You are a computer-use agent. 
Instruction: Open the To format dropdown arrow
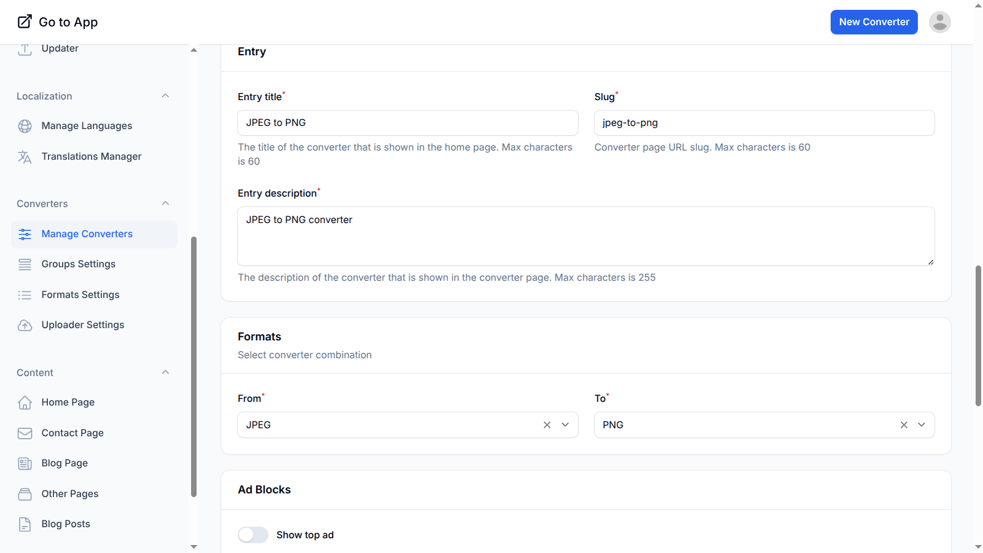(x=922, y=425)
